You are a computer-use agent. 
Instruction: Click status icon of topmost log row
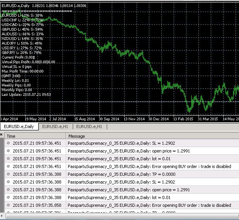[x=8, y=143]
